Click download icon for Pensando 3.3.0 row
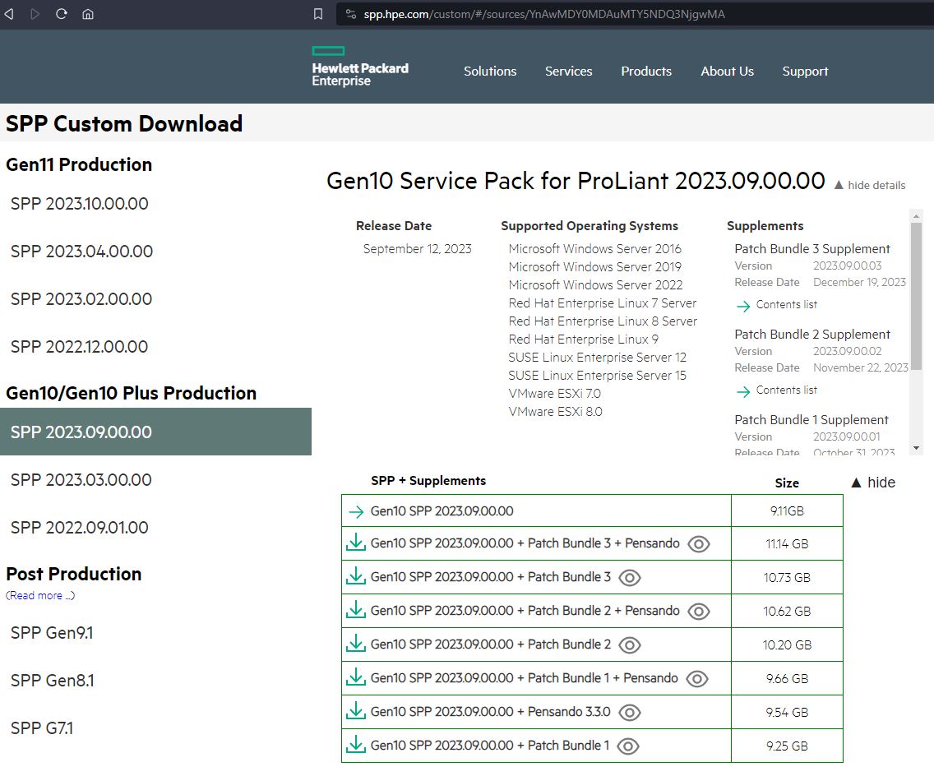Viewport: 934px width, 776px height. [356, 712]
